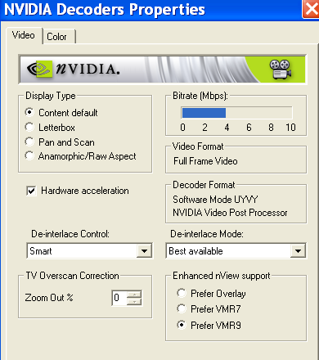319x360 pixels.
Task: Click the 'TV Overscan Correction' group label
Action: pos(72,276)
